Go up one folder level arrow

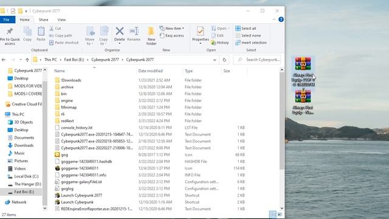[27, 60]
